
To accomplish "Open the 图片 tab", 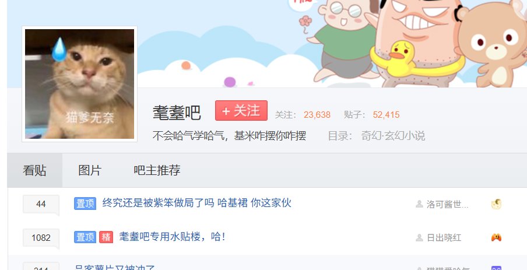I will (90, 170).
